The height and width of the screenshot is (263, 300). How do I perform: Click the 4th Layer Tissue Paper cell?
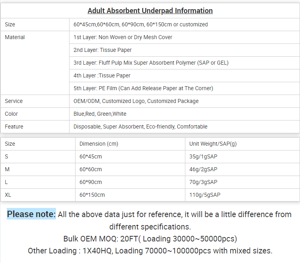coord(102,75)
